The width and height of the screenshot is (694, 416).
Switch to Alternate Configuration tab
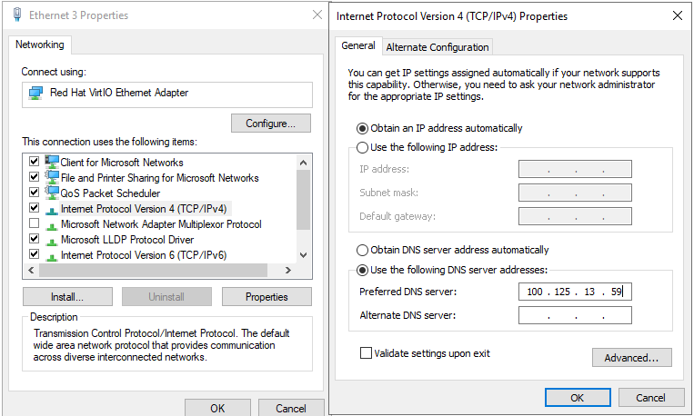(438, 47)
